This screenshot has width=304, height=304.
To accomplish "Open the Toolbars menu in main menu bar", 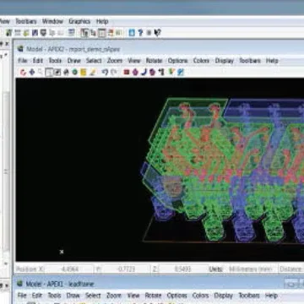I will pyautogui.click(x=26, y=21).
